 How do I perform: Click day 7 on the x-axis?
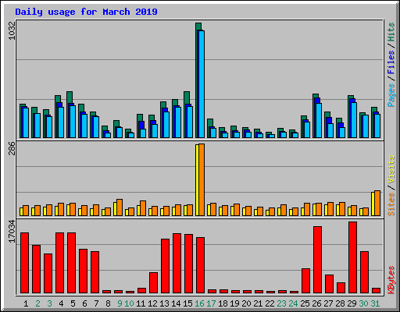[96, 303]
